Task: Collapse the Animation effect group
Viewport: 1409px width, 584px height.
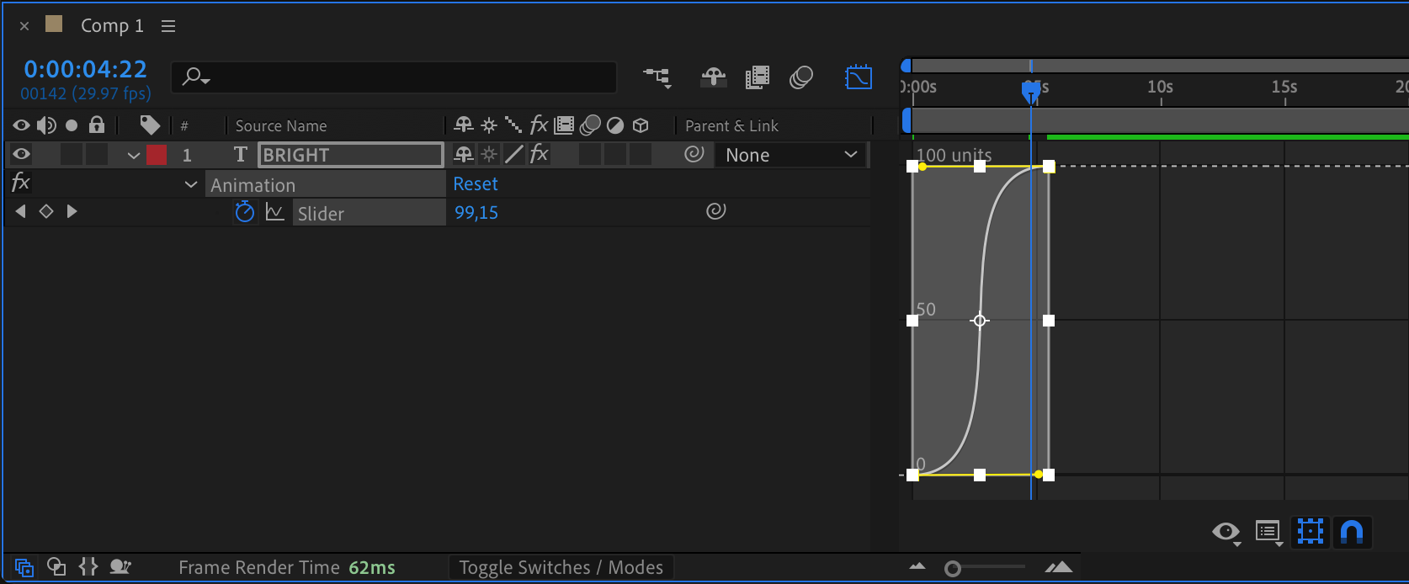Action: [x=191, y=184]
